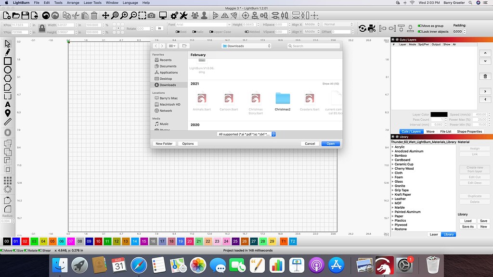Open Safari from the Dock
Screen dimensions: 493x277
click(139, 265)
